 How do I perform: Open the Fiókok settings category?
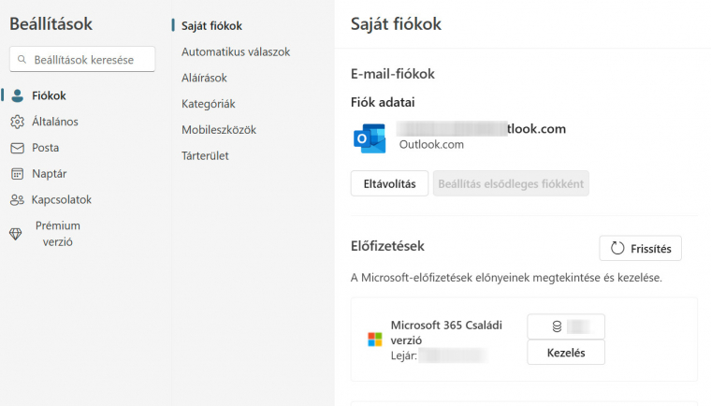click(49, 95)
